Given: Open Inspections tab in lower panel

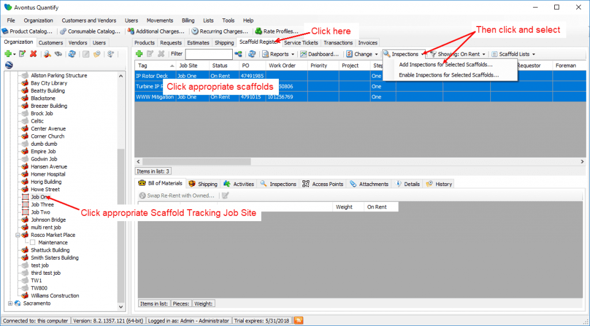Looking at the screenshot, I should pyautogui.click(x=278, y=184).
